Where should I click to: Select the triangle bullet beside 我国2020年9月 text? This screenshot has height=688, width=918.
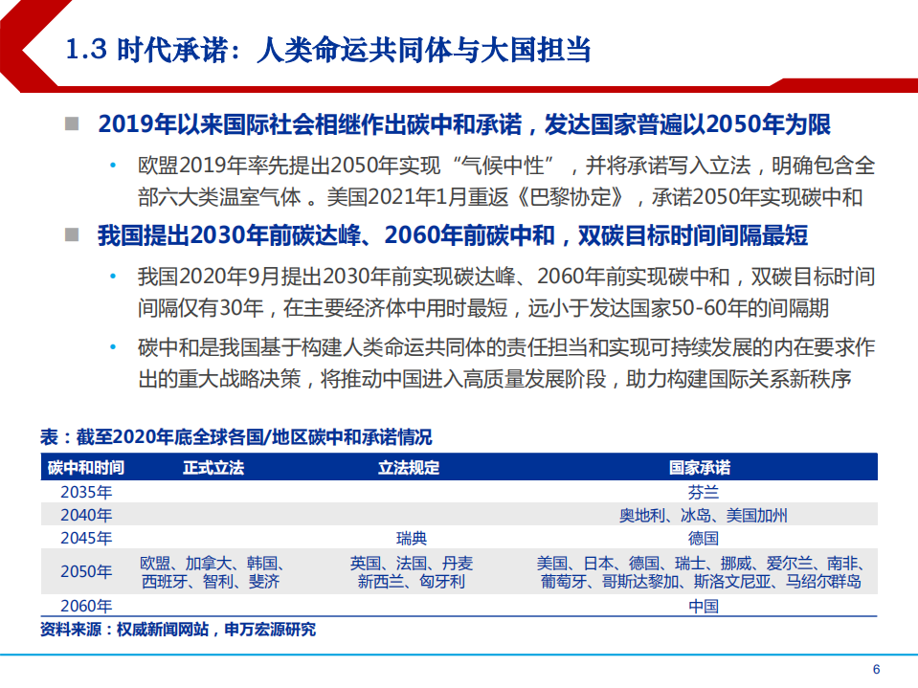112,275
